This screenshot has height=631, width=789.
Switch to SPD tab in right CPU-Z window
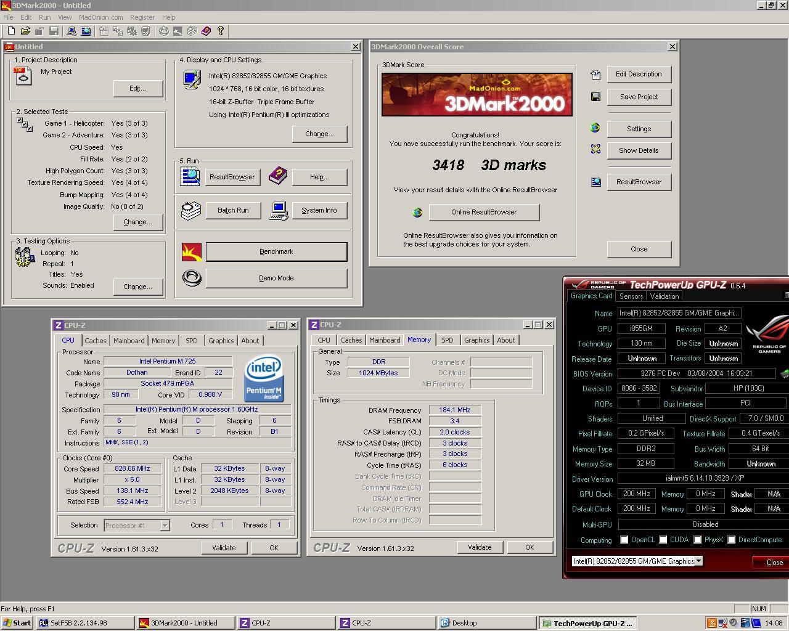pyautogui.click(x=448, y=340)
